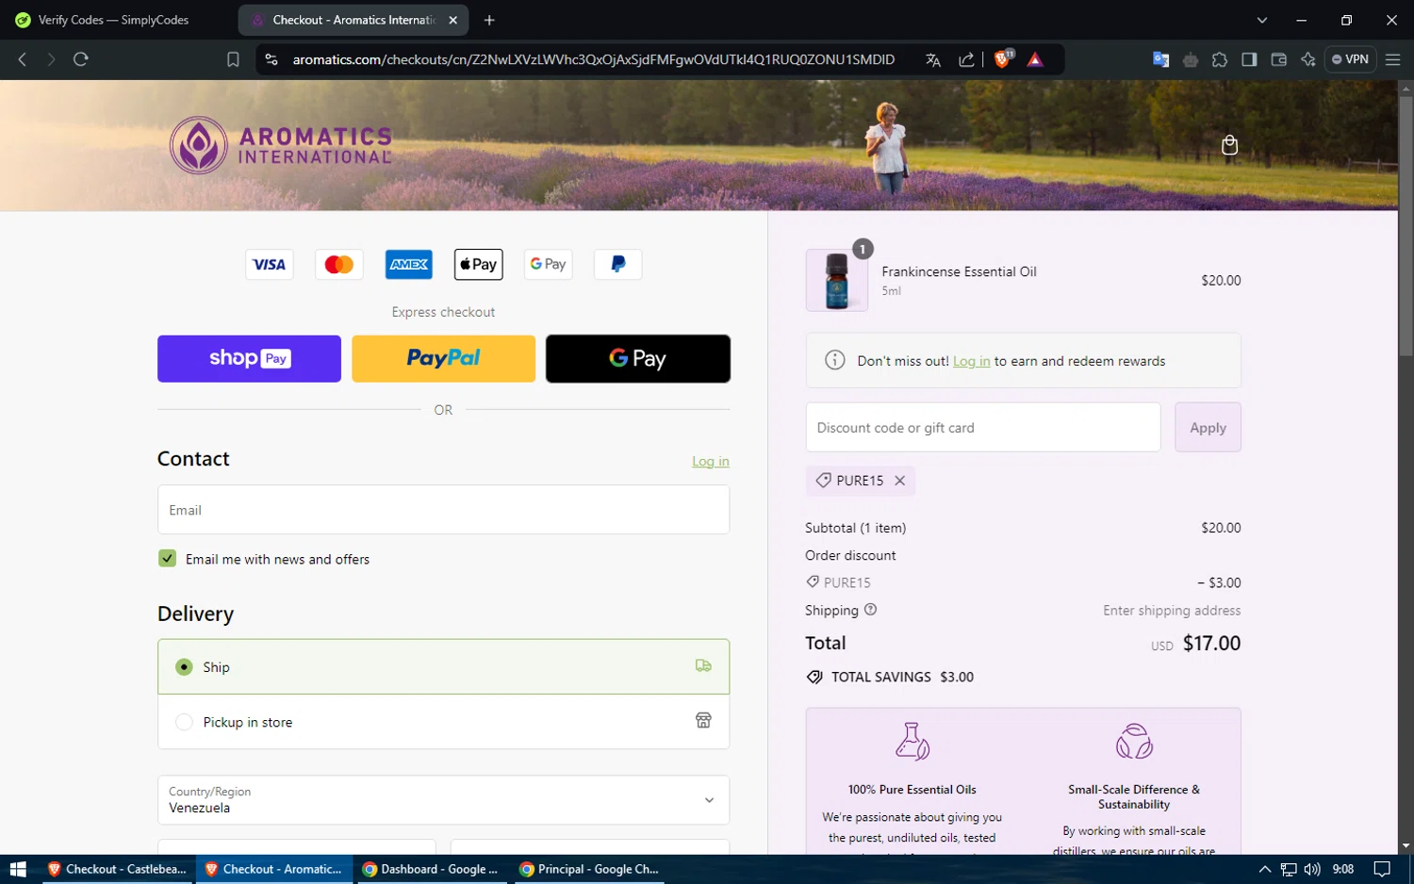The width and height of the screenshot is (1414, 884).
Task: Click the Brave Shields lion icon
Action: click(1003, 59)
